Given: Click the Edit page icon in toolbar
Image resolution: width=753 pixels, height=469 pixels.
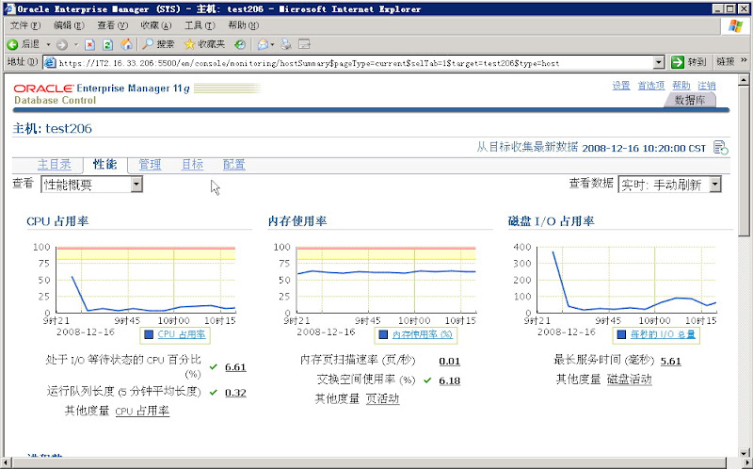Looking at the screenshot, I should click(304, 44).
